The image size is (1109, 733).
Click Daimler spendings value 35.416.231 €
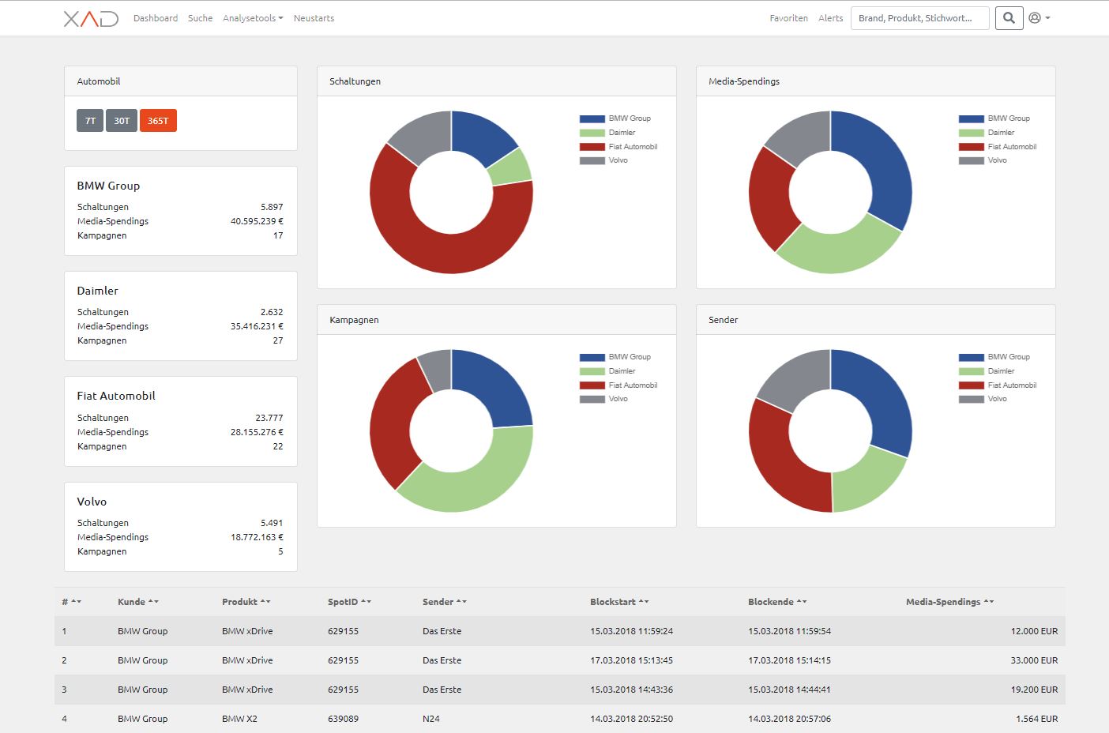257,326
